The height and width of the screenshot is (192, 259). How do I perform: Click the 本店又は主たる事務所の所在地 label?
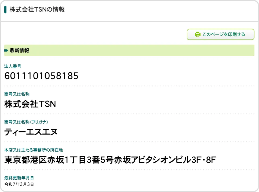[34, 150]
